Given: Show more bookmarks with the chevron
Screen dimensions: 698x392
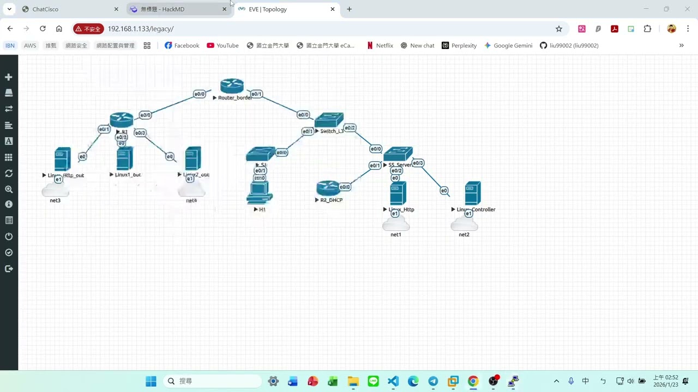Looking at the screenshot, I should tap(681, 46).
